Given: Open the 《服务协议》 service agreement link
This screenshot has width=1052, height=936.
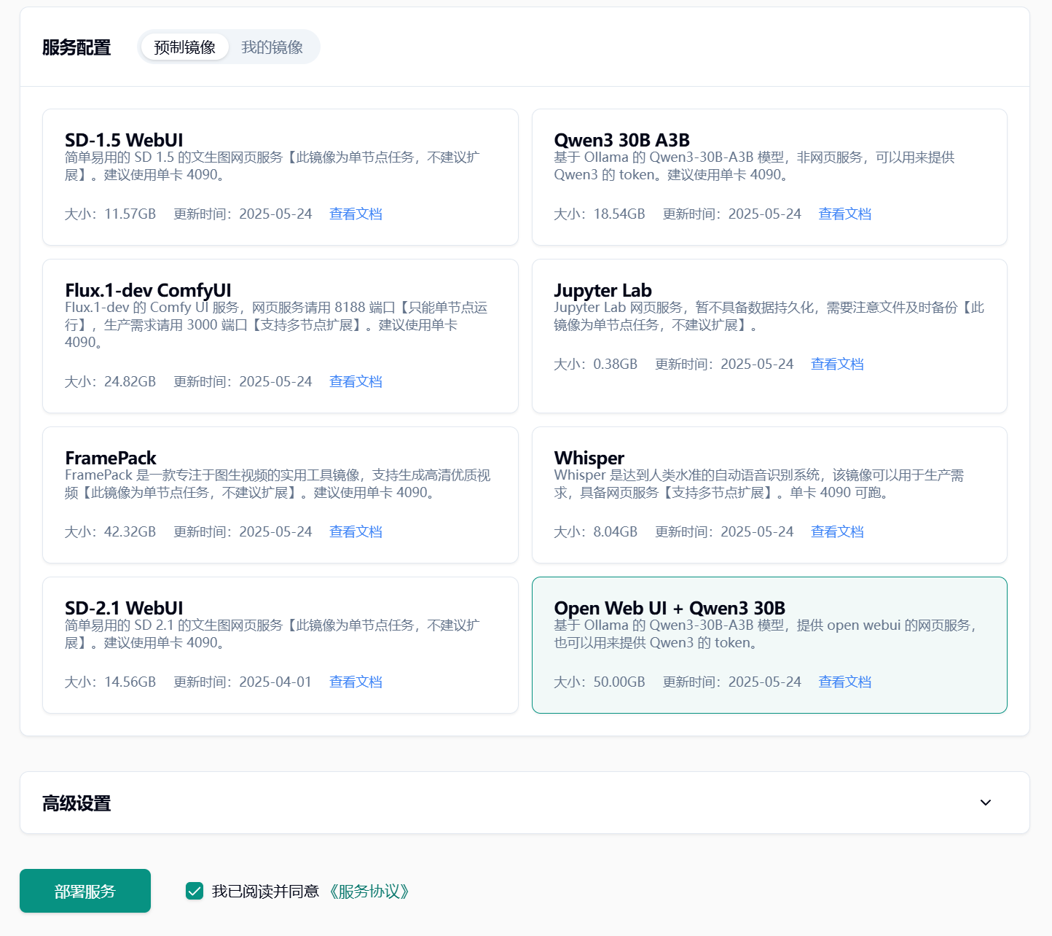Looking at the screenshot, I should click(x=369, y=892).
